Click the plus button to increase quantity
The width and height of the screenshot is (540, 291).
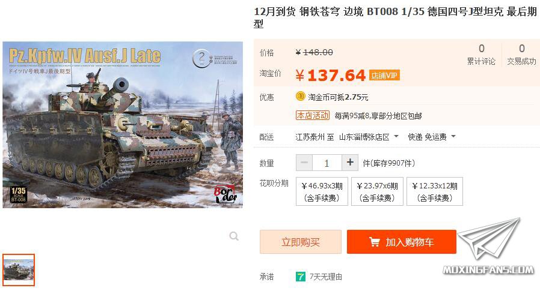(350, 163)
